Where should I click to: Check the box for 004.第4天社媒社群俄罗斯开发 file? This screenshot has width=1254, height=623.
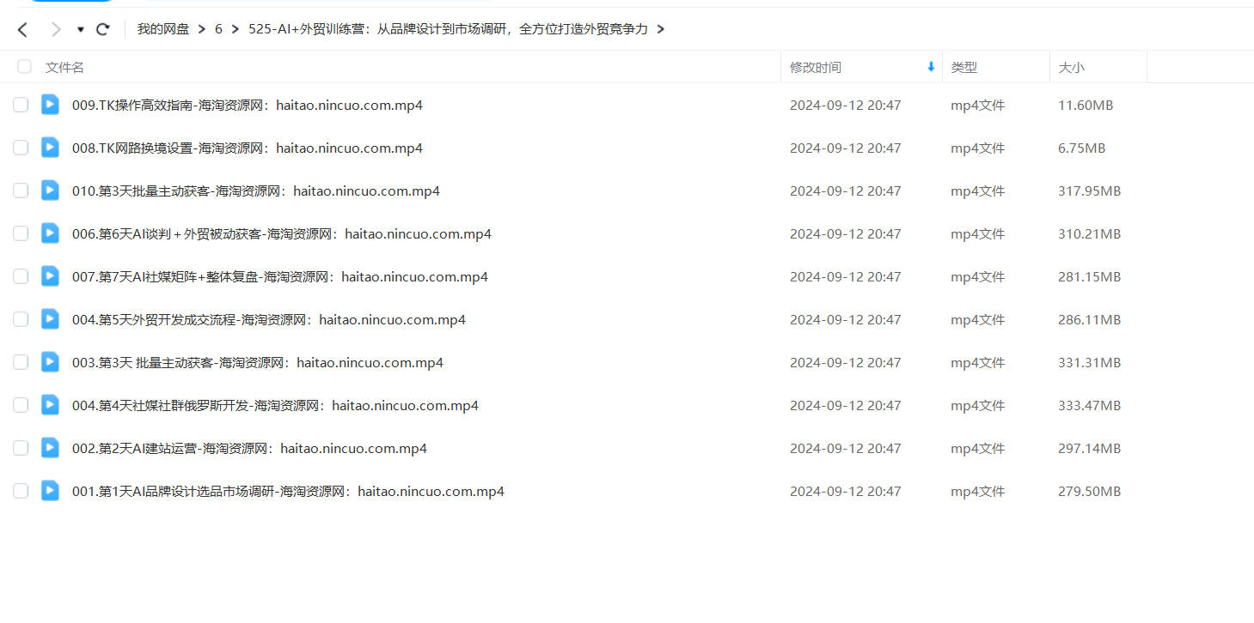coord(21,405)
